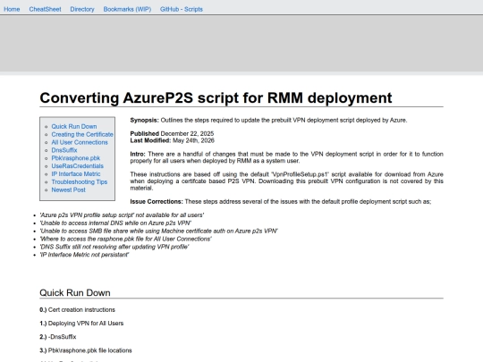Click step 2 -DnsSuffix
483x362 pixels.
tap(58, 337)
